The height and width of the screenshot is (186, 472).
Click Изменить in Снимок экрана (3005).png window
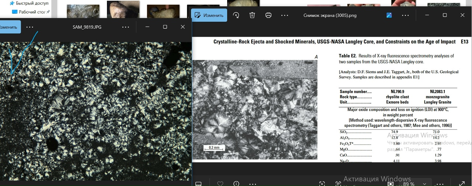tap(209, 15)
